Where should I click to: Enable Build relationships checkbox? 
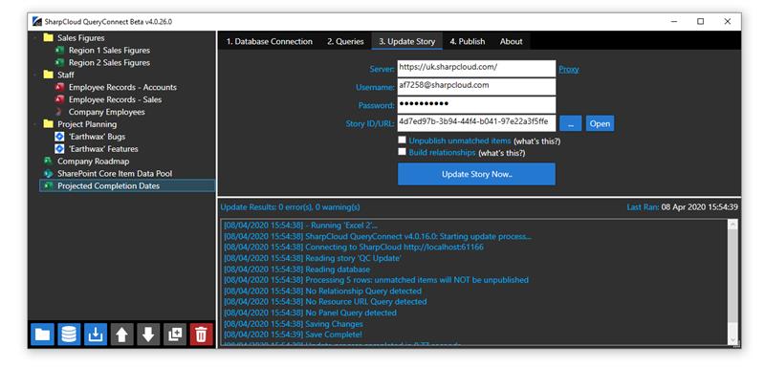(402, 152)
